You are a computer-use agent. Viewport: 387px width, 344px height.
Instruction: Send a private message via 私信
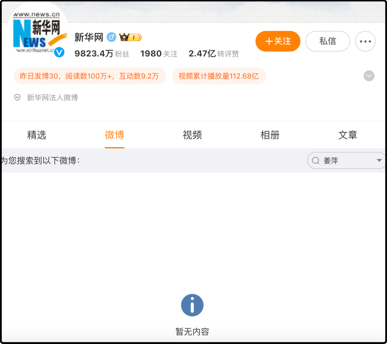pyautogui.click(x=328, y=42)
